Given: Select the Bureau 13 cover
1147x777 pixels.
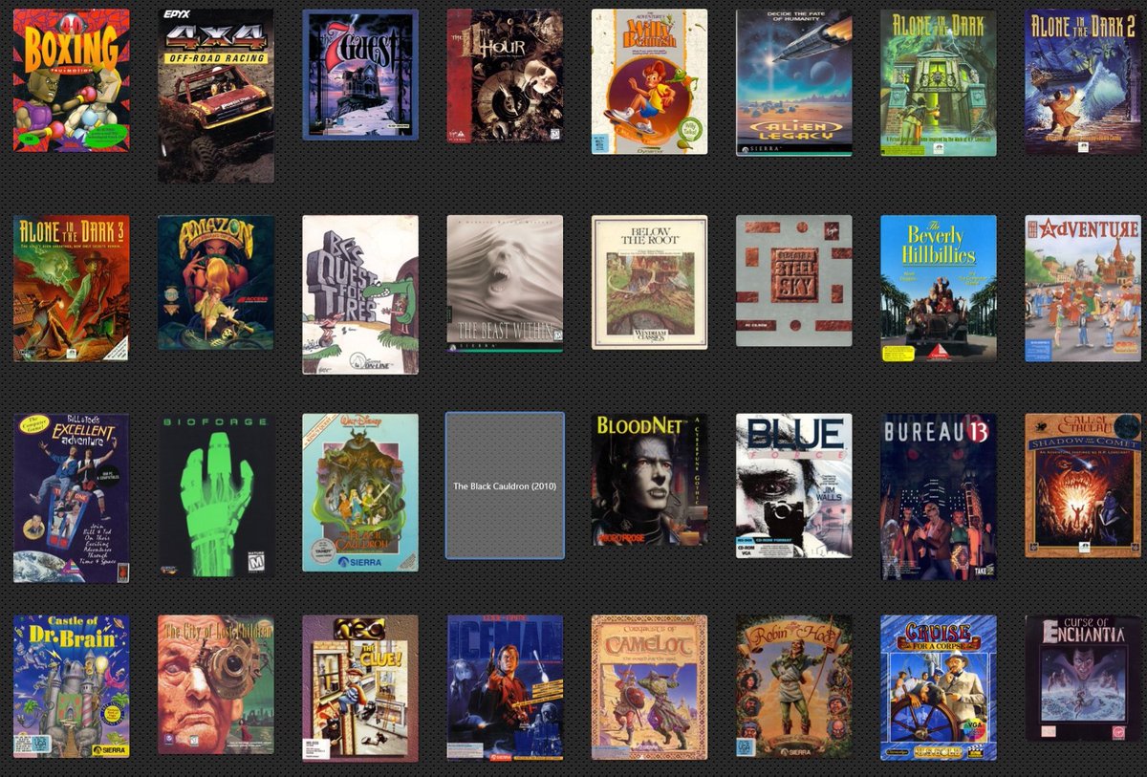Looking at the screenshot, I should coord(938,496).
